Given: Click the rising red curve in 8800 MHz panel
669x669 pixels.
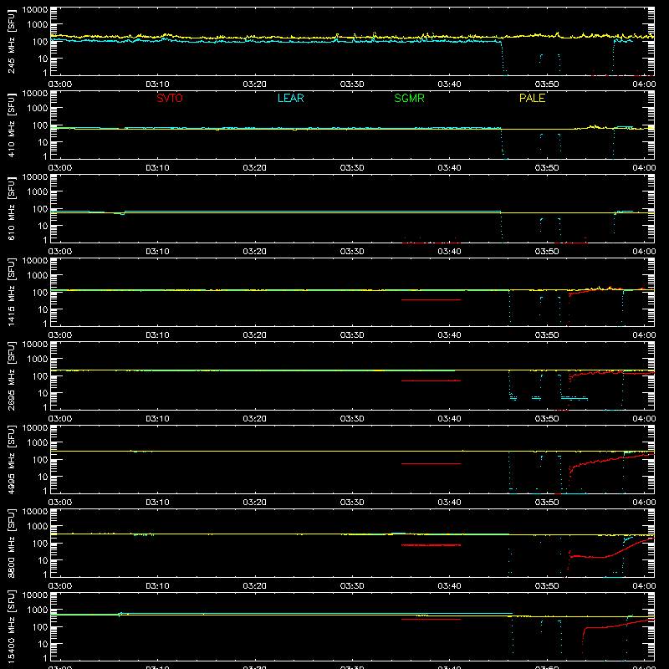Looking at the screenshot, I should [610, 554].
